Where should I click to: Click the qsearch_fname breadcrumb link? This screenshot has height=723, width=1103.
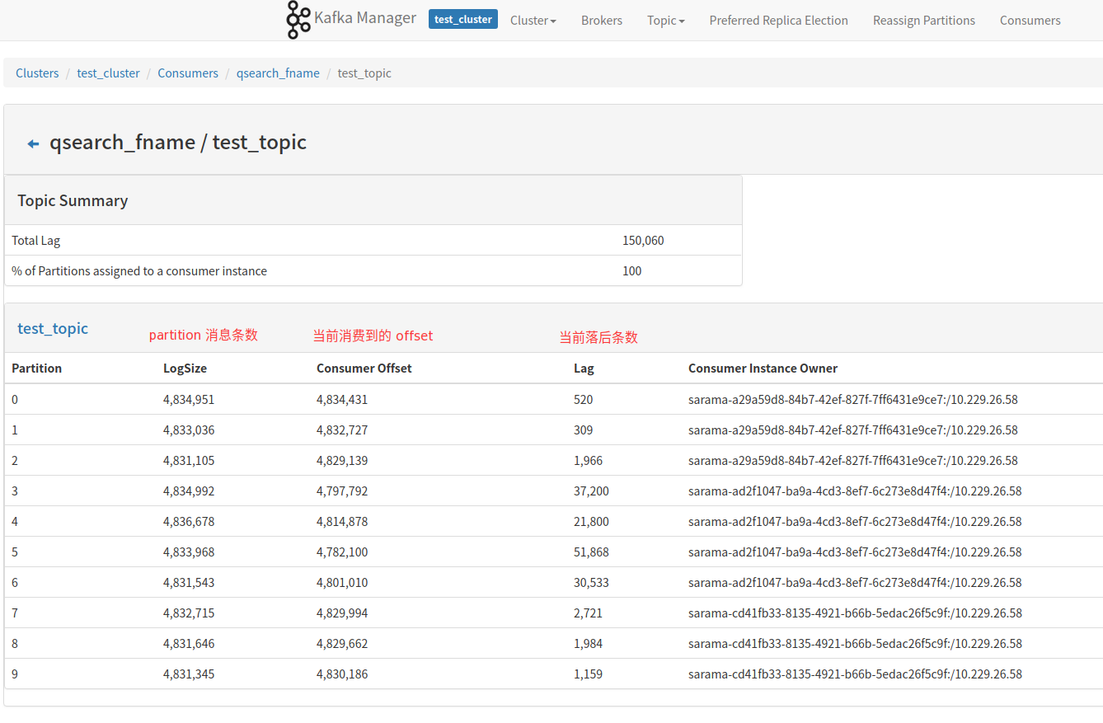[278, 73]
